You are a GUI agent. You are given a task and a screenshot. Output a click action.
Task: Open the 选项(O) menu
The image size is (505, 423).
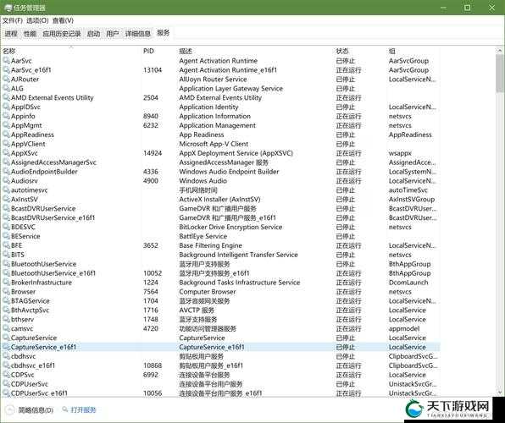click(37, 20)
